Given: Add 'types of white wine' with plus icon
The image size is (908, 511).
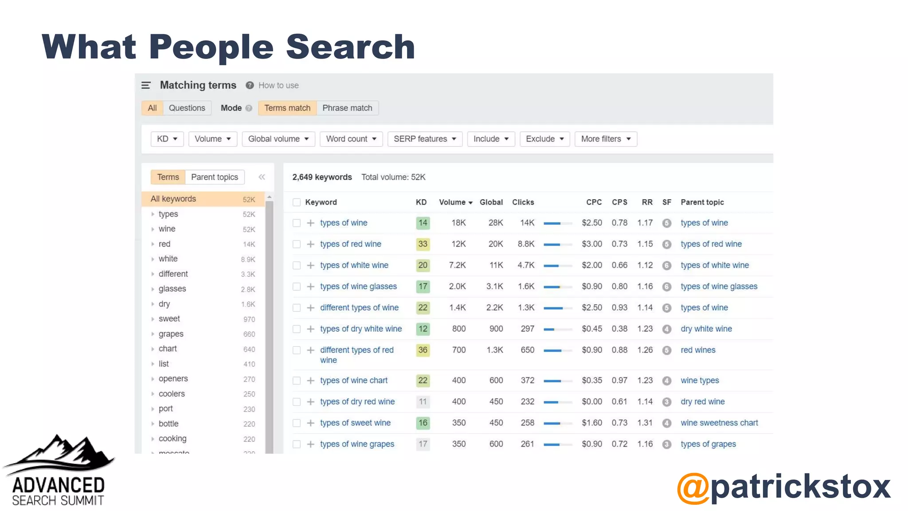Looking at the screenshot, I should point(311,265).
